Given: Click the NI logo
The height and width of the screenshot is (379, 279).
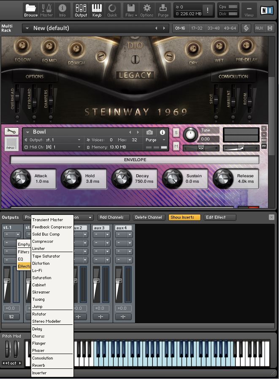Looking at the screenshot, I should (267, 10).
